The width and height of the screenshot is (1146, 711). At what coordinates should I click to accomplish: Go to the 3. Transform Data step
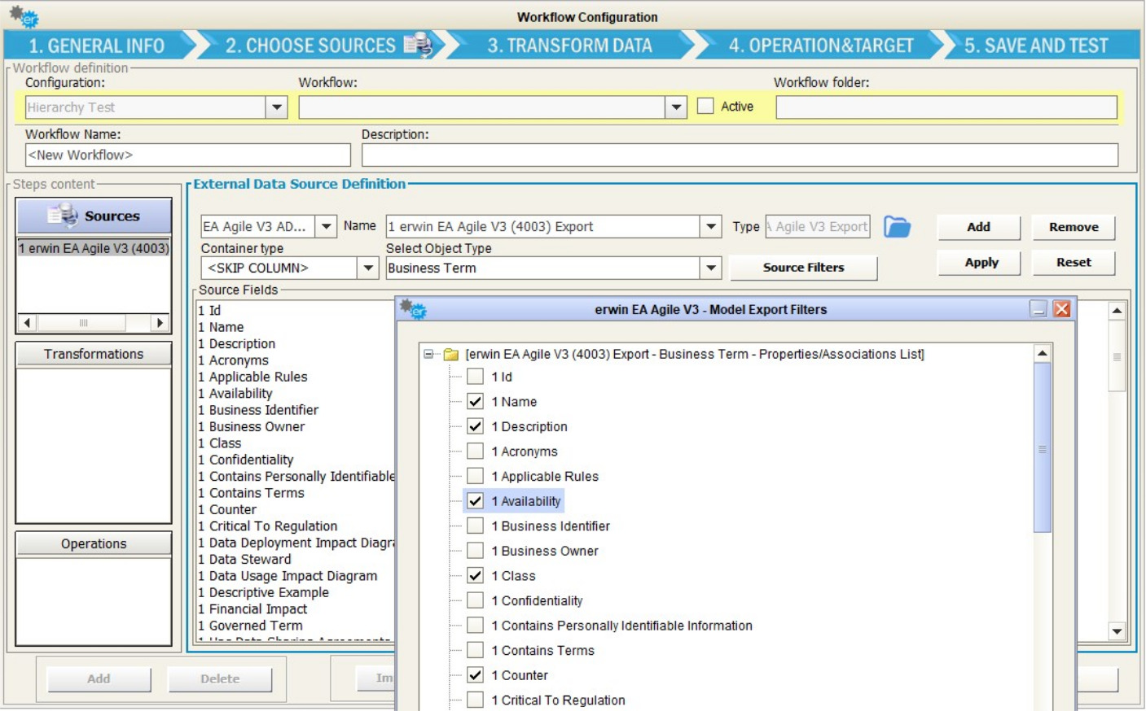pos(569,46)
